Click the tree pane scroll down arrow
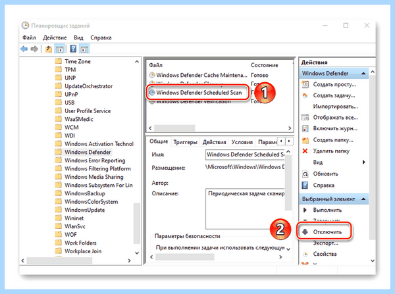Viewport: 395px width, 294px height. click(137, 253)
